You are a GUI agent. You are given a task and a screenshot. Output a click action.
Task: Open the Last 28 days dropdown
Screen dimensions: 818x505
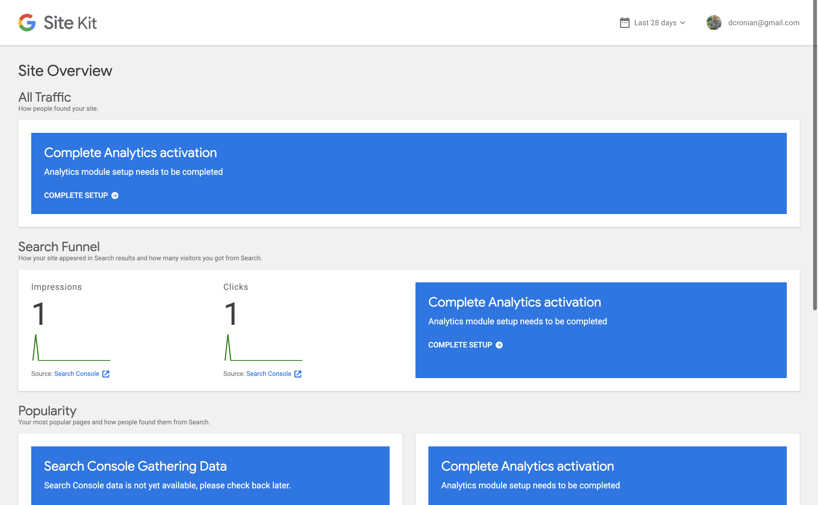[653, 23]
